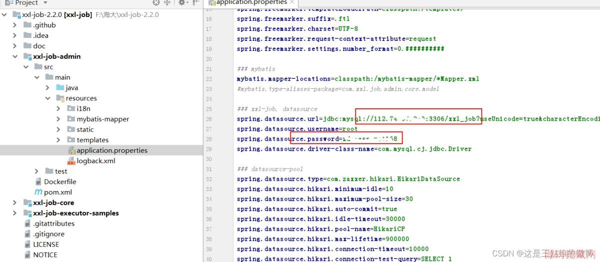The width and height of the screenshot is (600, 262).
Task: Open the Project view dropdown
Action: [45, 2]
